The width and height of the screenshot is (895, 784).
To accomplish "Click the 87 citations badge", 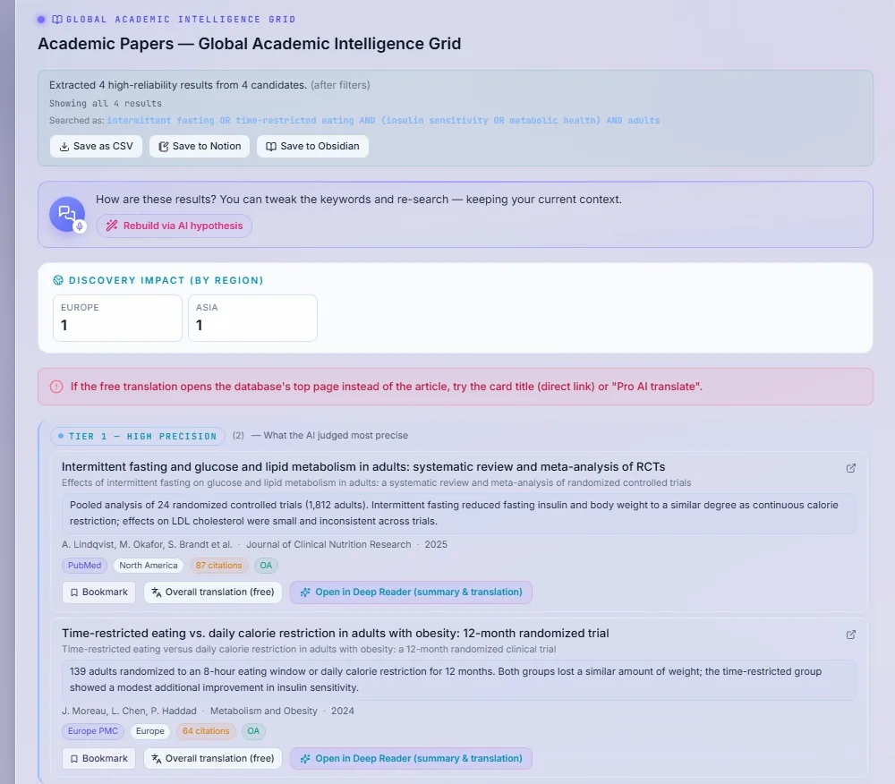I will [x=218, y=566].
